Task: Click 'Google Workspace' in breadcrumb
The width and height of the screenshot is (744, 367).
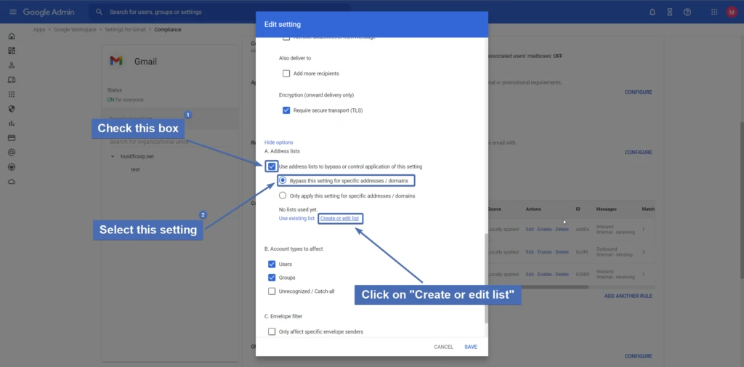Action: point(78,30)
